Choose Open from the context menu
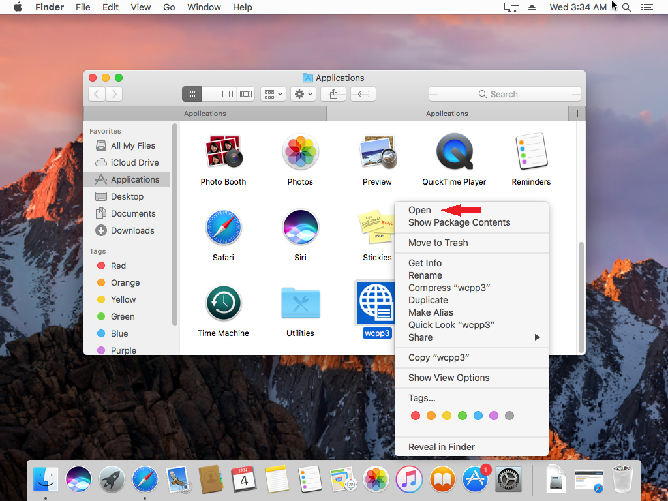Viewport: 668px width, 501px height. [x=472, y=211]
